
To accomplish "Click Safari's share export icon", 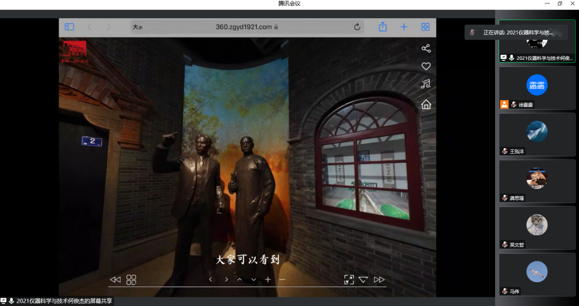I will pyautogui.click(x=382, y=27).
